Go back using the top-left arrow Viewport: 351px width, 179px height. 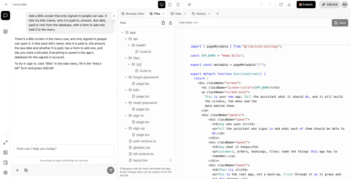coord(6,5)
